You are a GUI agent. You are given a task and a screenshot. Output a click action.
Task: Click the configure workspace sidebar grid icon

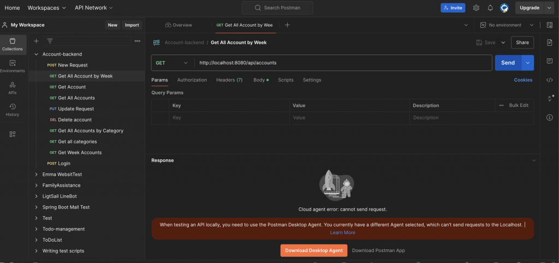pyautogui.click(x=13, y=134)
